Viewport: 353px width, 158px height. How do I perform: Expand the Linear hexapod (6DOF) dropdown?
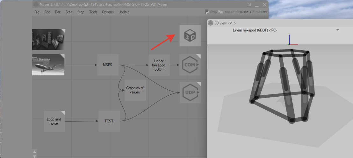click(x=337, y=30)
